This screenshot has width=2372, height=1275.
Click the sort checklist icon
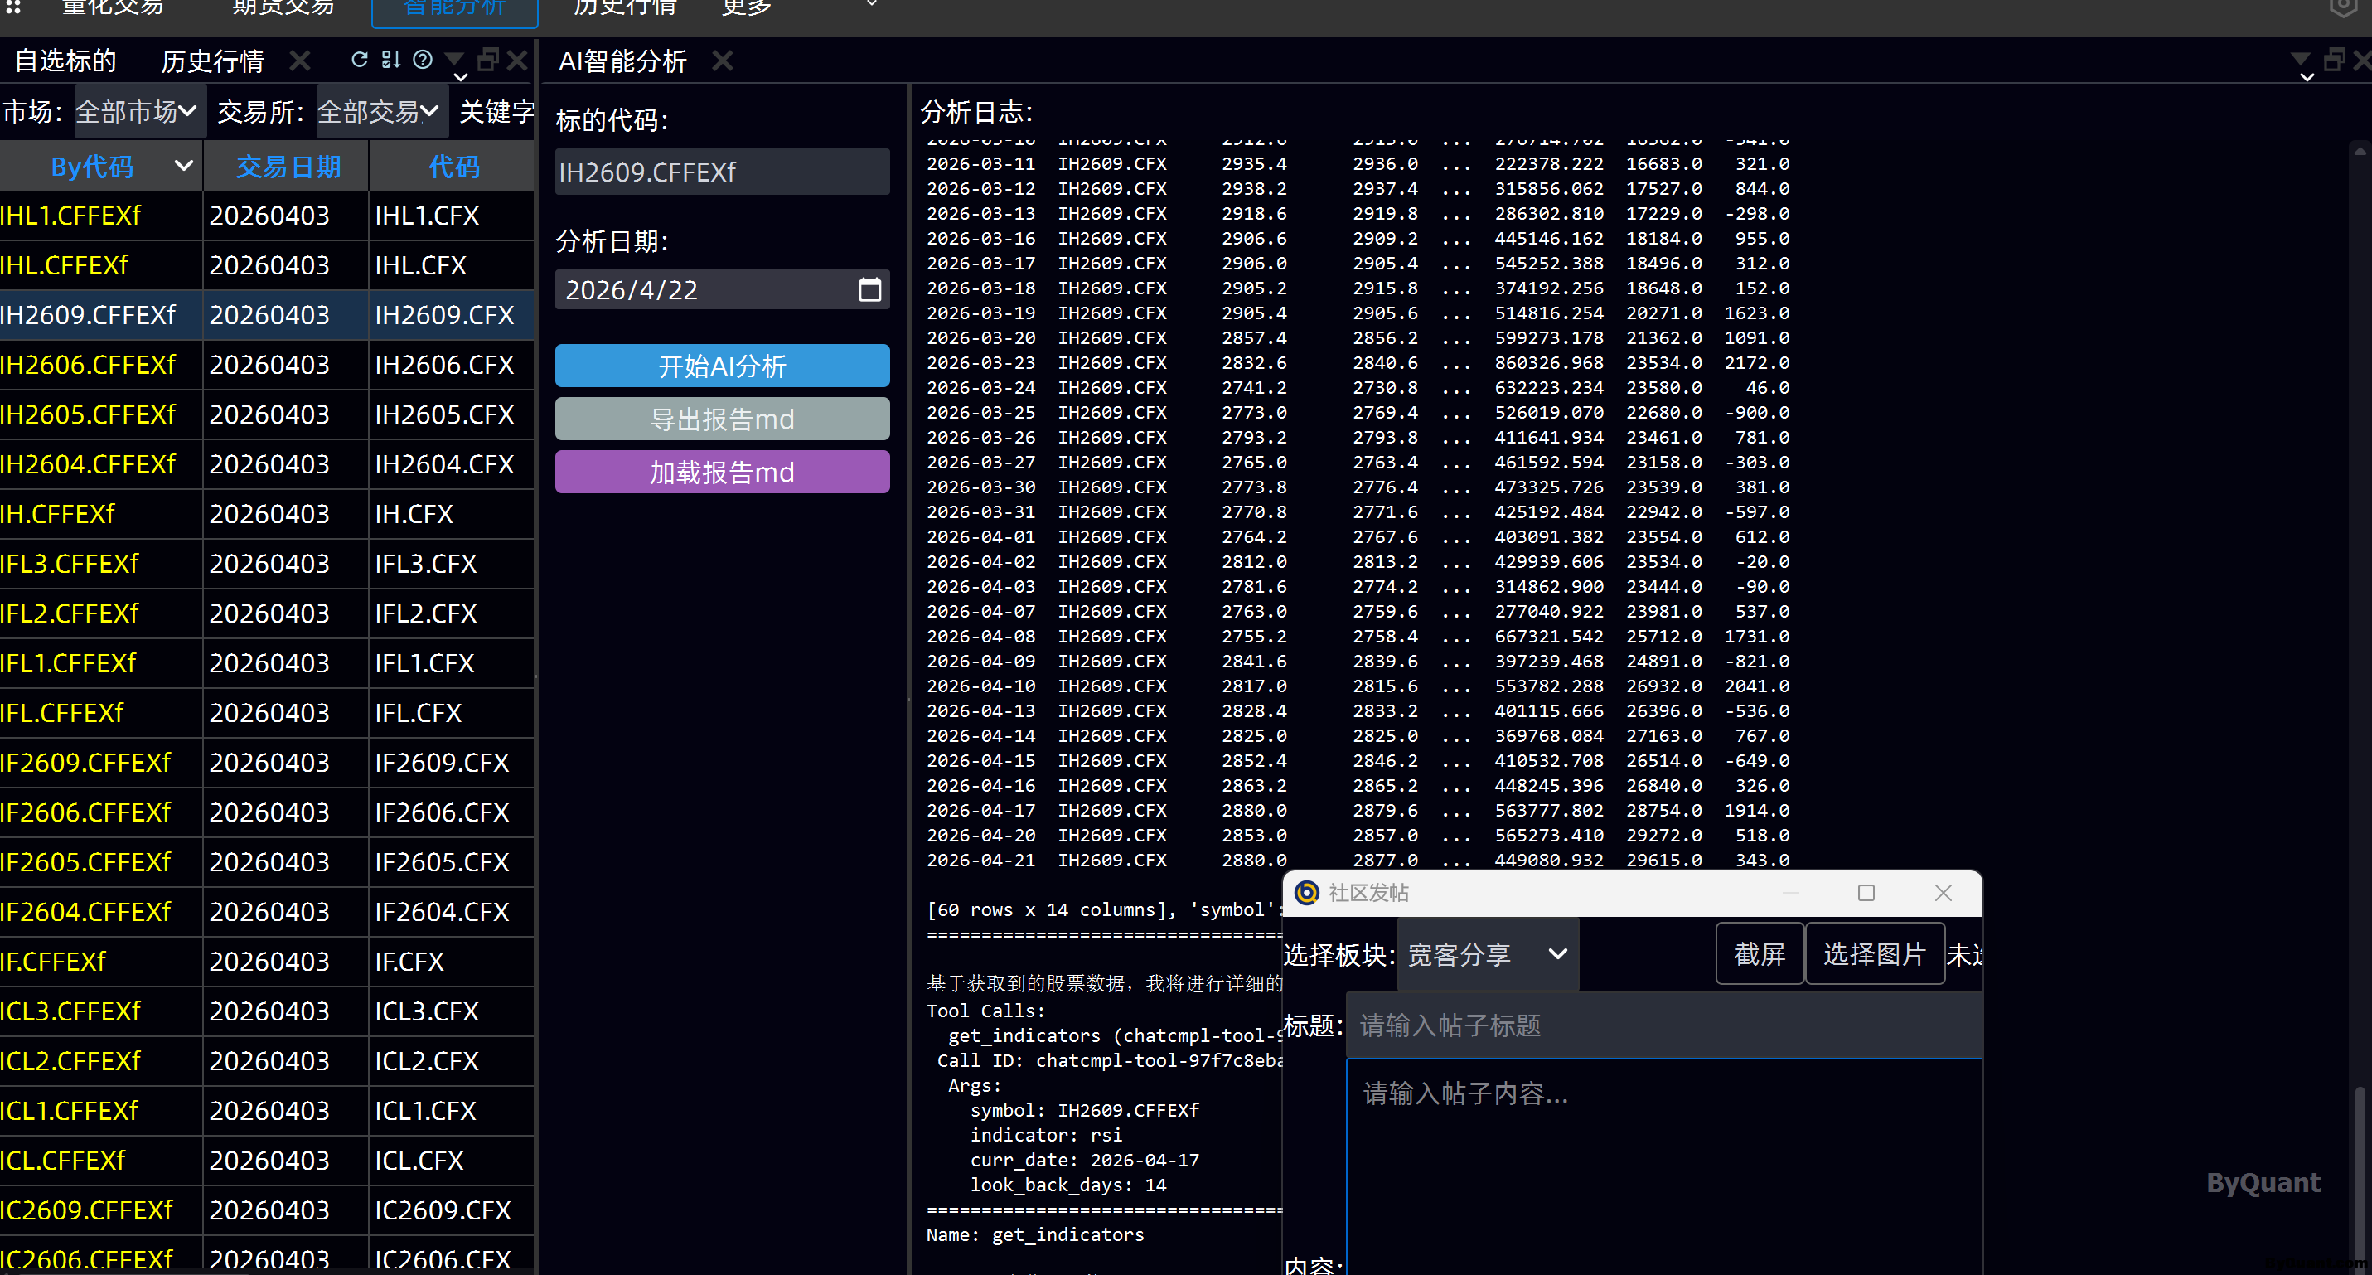[390, 60]
